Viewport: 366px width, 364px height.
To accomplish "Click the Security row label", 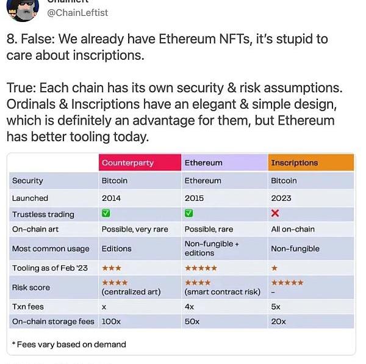I will coord(27,181).
